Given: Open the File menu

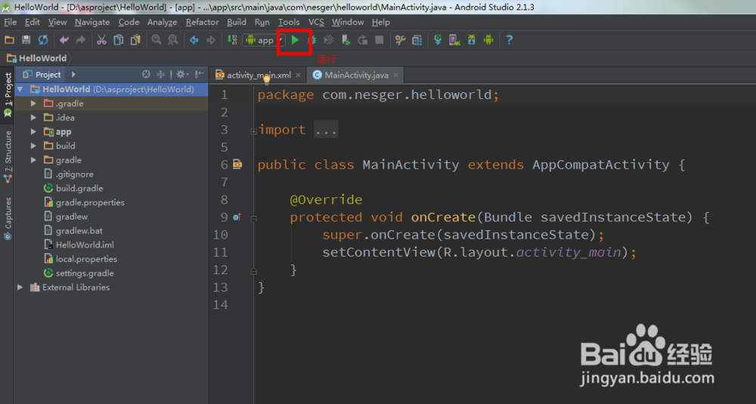Looking at the screenshot, I should point(10,22).
